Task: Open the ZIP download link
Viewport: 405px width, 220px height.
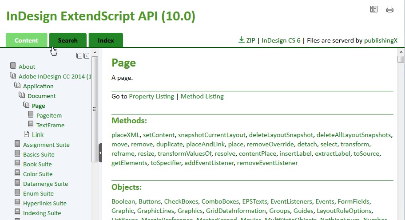Action: coord(250,40)
